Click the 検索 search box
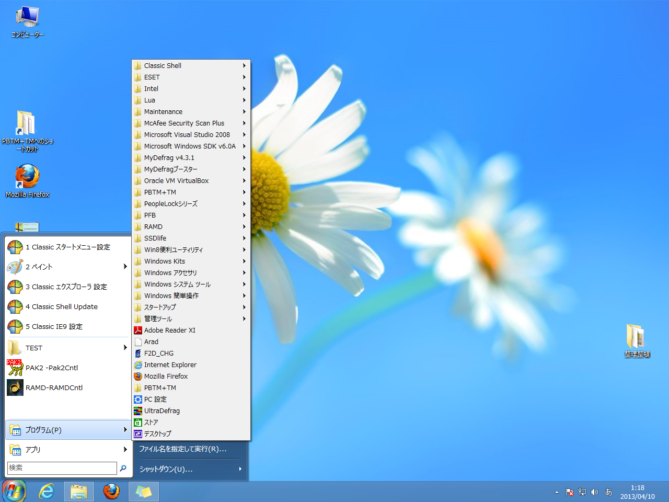The height and width of the screenshot is (502, 669). (x=62, y=468)
